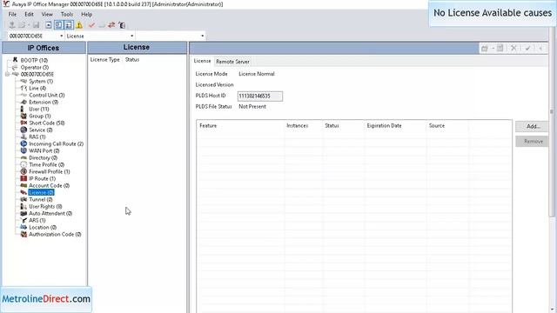Select Authorization Code (0) in the tree

(x=55, y=234)
